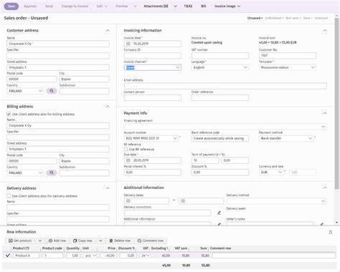Click the Get product button
340x272 pixels.
20,241
